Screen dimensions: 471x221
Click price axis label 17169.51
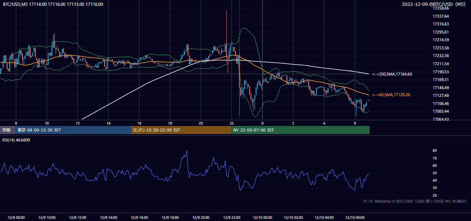441,80
